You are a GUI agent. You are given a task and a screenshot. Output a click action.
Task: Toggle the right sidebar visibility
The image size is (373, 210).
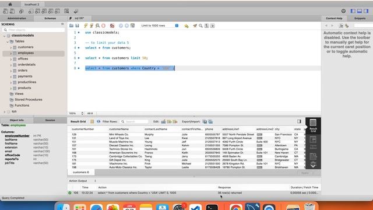pyautogui.click(x=366, y=11)
